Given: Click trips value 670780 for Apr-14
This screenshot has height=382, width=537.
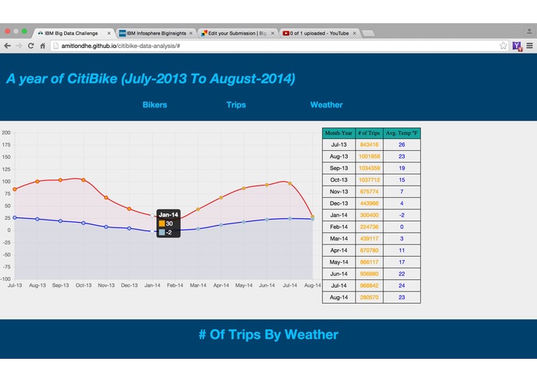Looking at the screenshot, I should pos(369,251).
